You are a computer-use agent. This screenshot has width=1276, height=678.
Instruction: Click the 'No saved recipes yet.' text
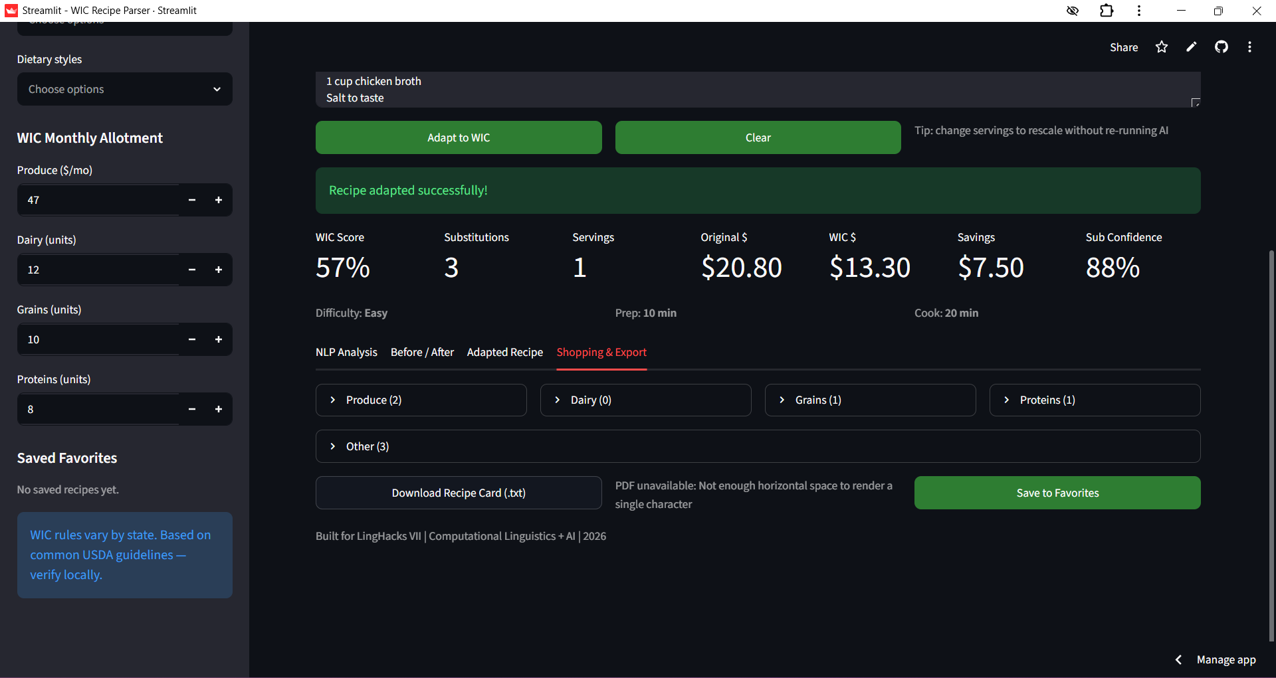tap(68, 490)
